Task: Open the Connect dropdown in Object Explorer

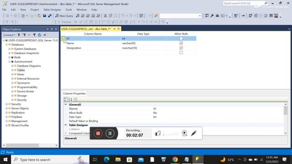Action: pos(9,35)
